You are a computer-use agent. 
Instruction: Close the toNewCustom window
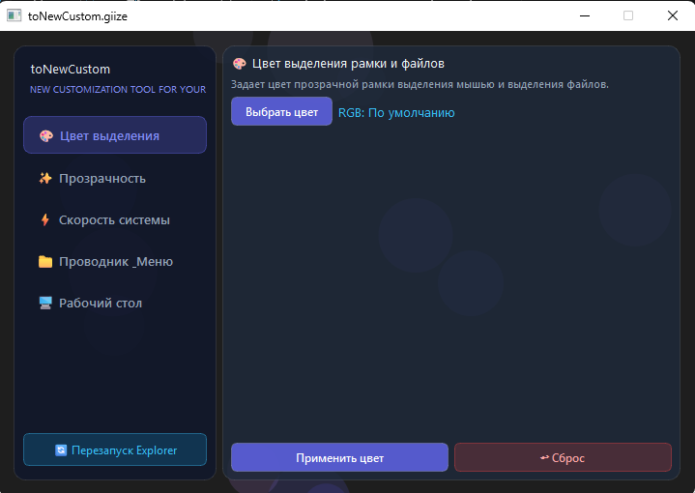[673, 16]
